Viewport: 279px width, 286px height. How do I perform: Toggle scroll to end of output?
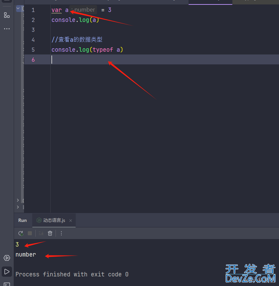[41, 233]
